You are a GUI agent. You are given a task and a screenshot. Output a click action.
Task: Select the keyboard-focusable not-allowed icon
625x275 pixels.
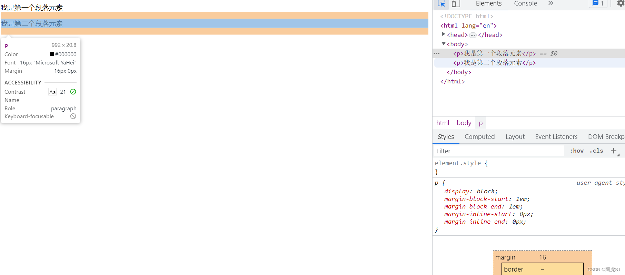point(73,116)
